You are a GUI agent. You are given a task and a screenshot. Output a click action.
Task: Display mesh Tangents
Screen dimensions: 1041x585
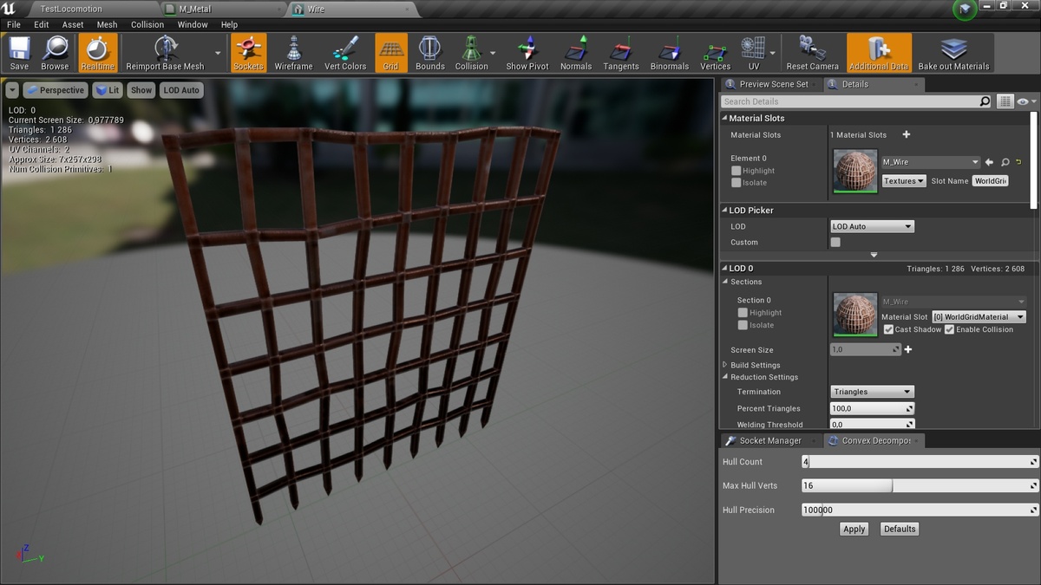click(621, 53)
